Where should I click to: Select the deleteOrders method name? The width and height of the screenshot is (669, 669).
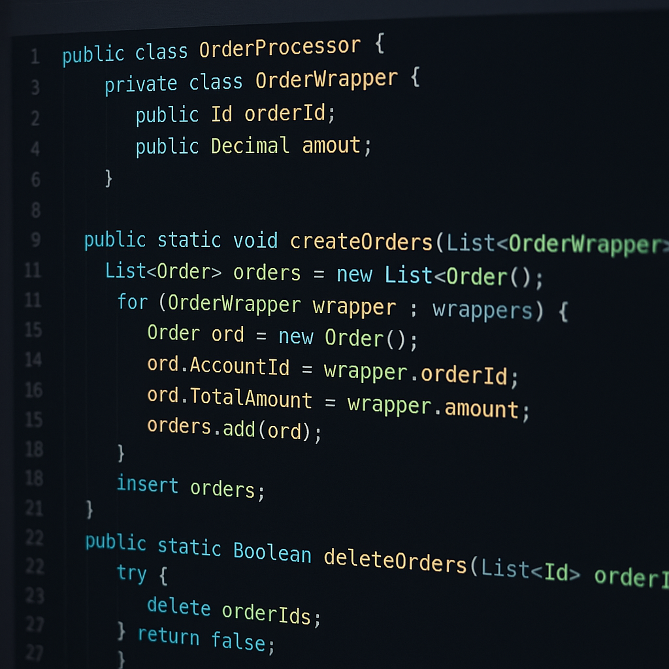[x=395, y=561]
